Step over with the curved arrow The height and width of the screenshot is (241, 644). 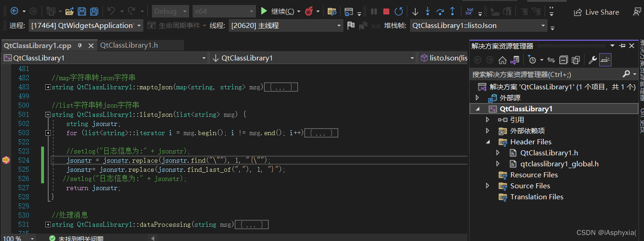[x=440, y=11]
